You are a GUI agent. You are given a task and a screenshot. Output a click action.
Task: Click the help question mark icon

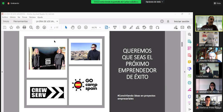tap(162, 21)
